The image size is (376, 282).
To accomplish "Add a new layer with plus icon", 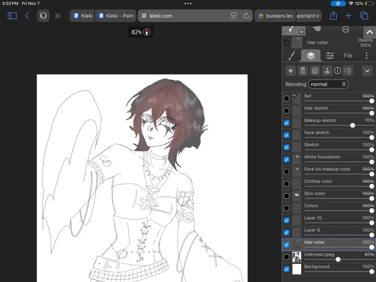I will coord(291,71).
